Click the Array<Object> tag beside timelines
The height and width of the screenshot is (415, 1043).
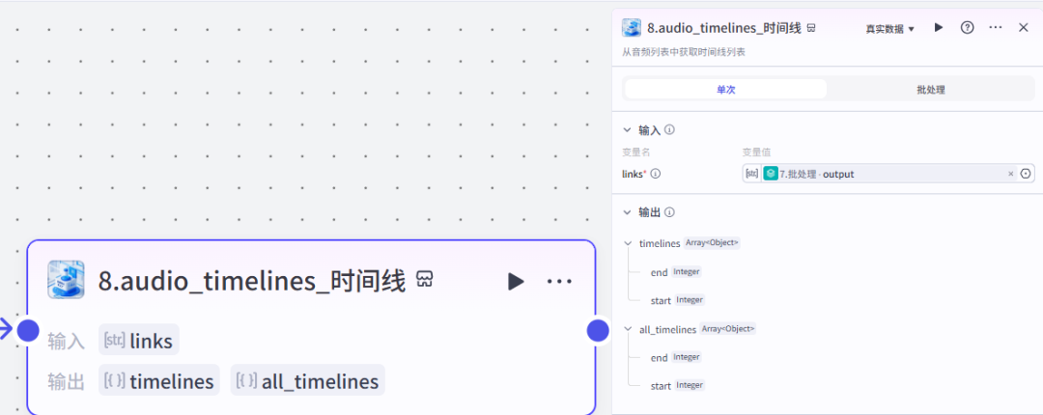[x=712, y=243]
